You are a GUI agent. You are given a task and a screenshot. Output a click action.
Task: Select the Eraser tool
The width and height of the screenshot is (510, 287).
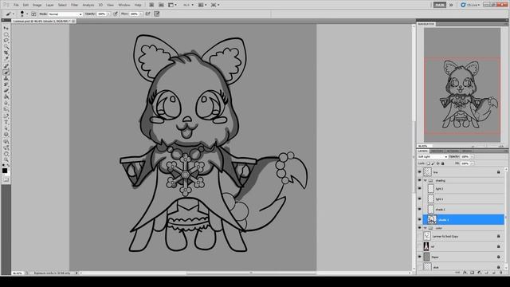click(6, 91)
